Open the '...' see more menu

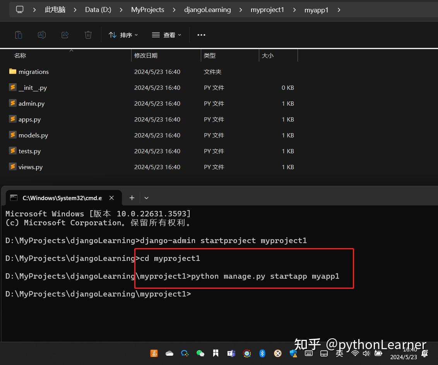pos(201,35)
